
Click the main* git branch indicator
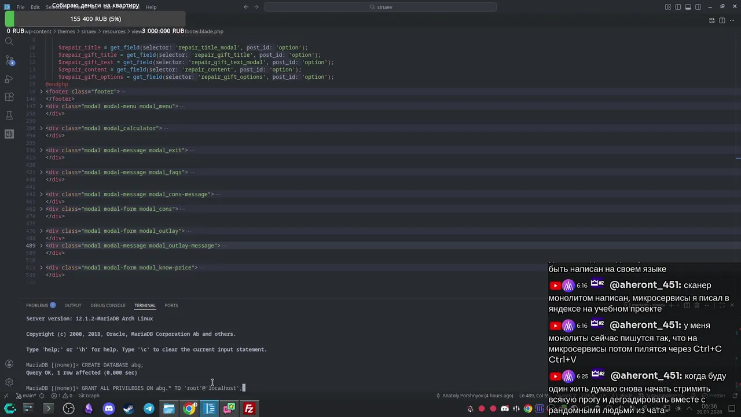point(27,396)
